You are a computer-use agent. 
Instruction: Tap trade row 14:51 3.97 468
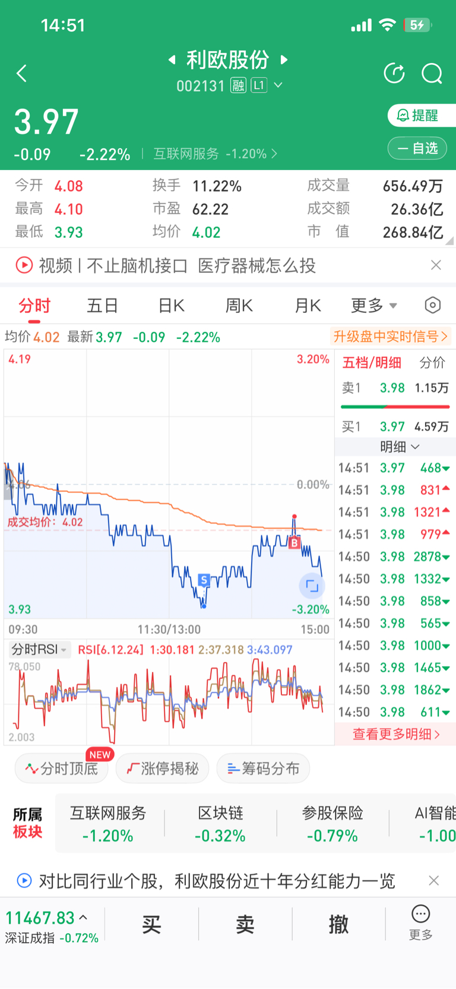[395, 468]
